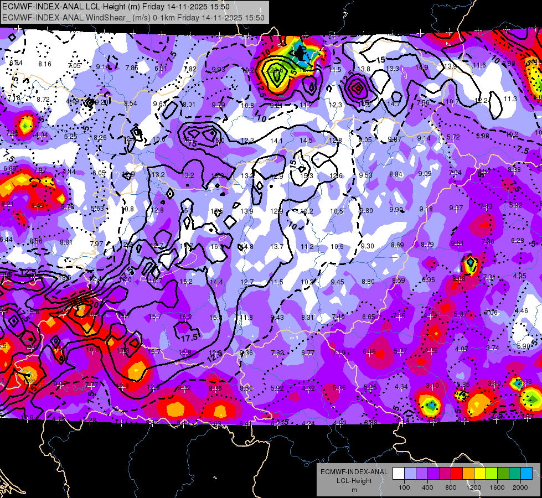Click the legend unit label m
The image size is (542, 498).
pyautogui.click(x=354, y=490)
